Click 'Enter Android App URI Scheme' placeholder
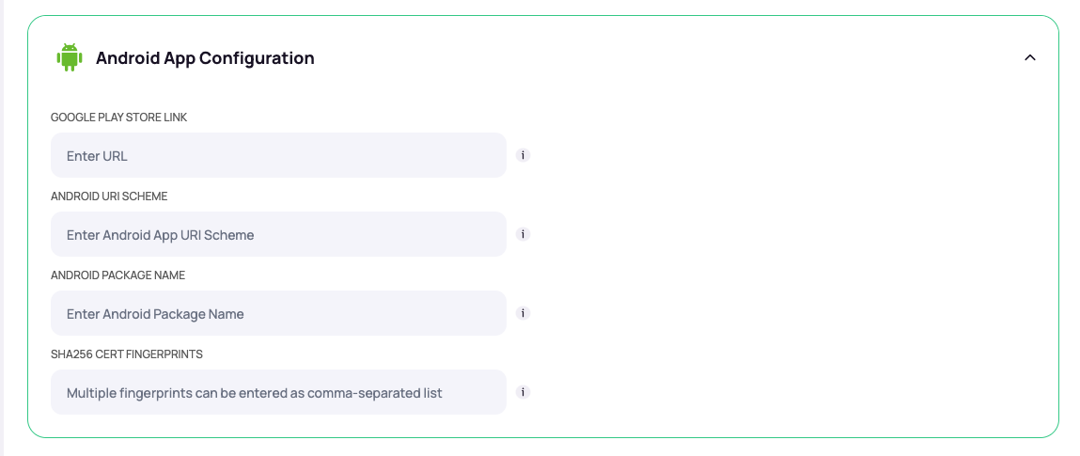The image size is (1080, 456). point(160,235)
